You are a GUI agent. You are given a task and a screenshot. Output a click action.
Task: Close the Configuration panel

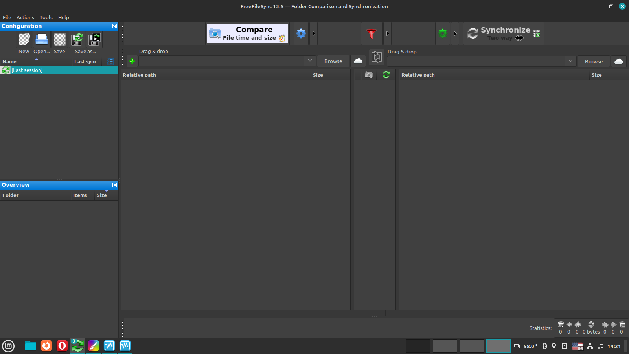coord(114,26)
